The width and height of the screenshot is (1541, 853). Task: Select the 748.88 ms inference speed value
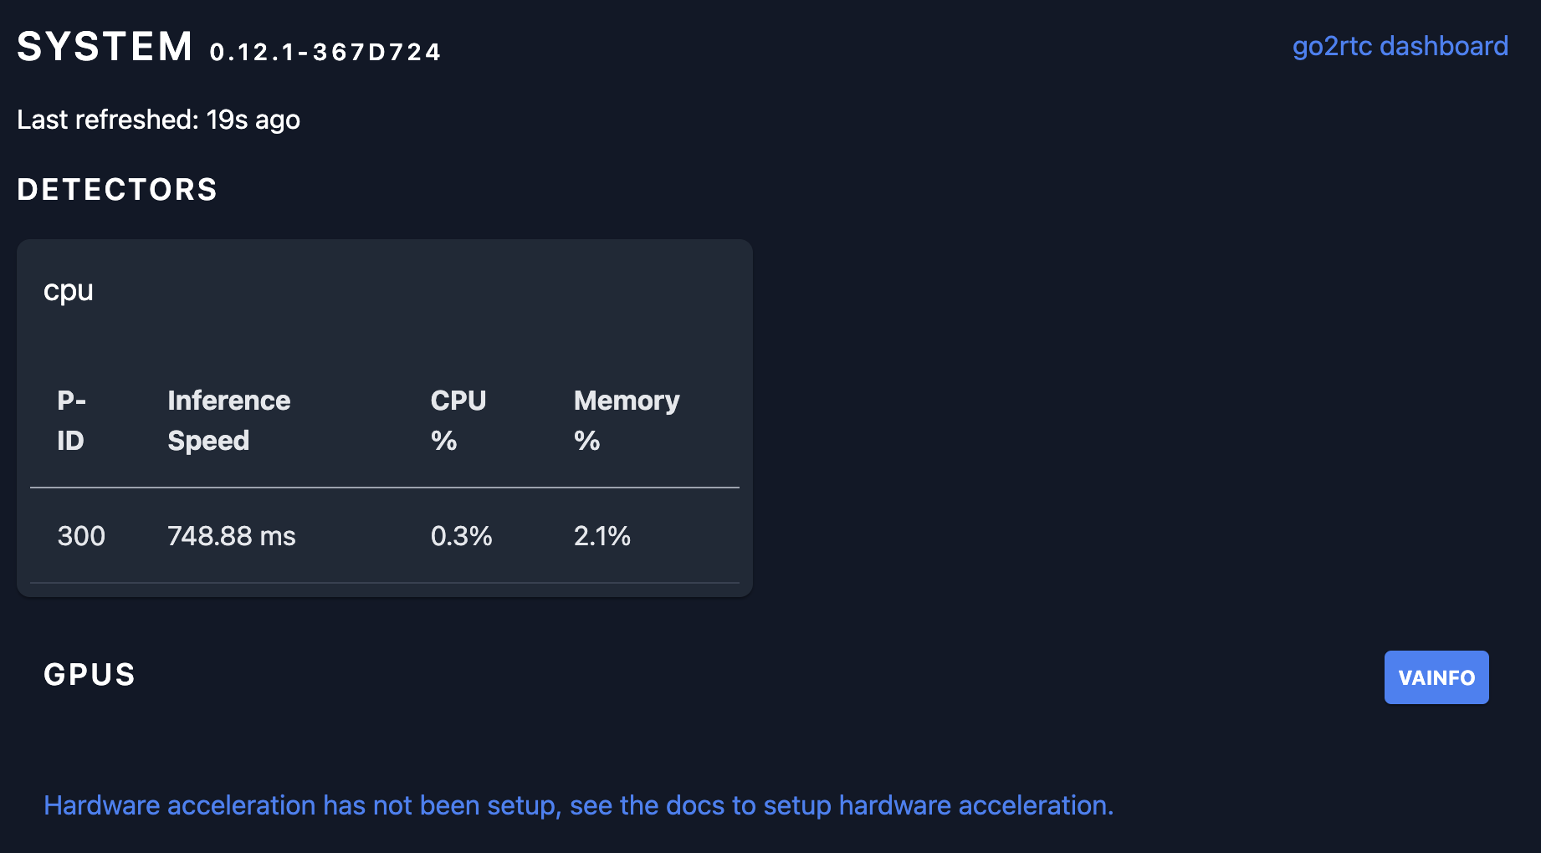[232, 536]
